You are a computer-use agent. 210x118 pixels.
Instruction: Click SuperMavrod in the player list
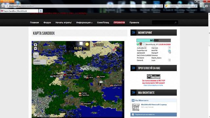point(142,50)
